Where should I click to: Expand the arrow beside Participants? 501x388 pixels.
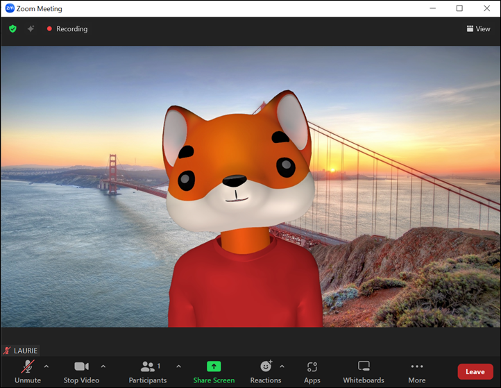pos(178,366)
